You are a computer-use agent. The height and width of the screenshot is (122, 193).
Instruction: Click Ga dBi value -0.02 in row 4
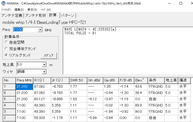click(x=111, y=106)
